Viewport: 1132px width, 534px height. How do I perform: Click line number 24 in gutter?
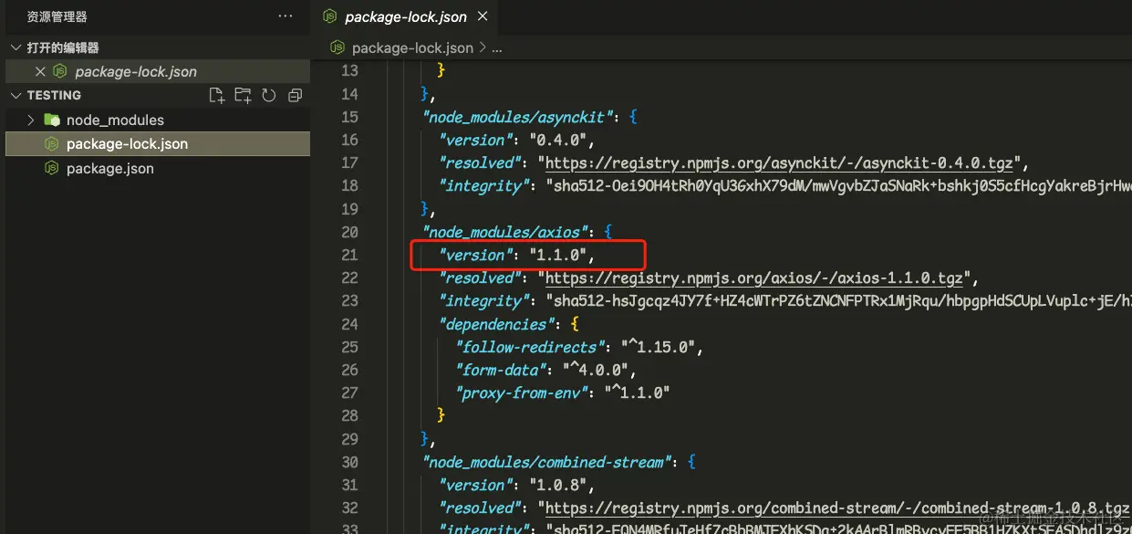click(x=349, y=324)
